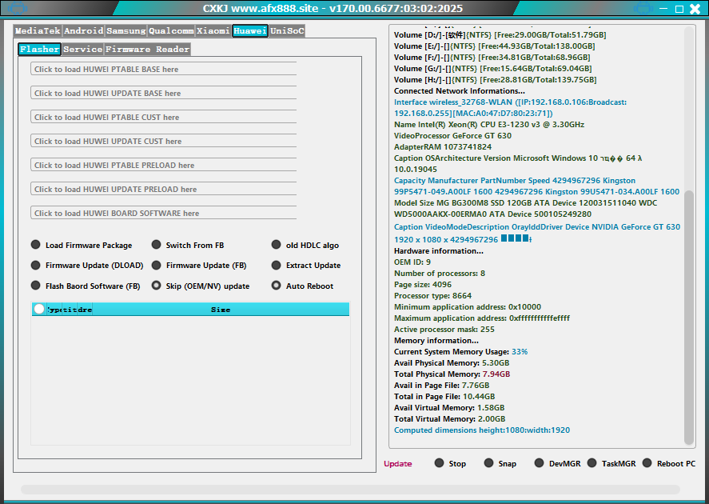Close the CXKJ window

coord(695,9)
